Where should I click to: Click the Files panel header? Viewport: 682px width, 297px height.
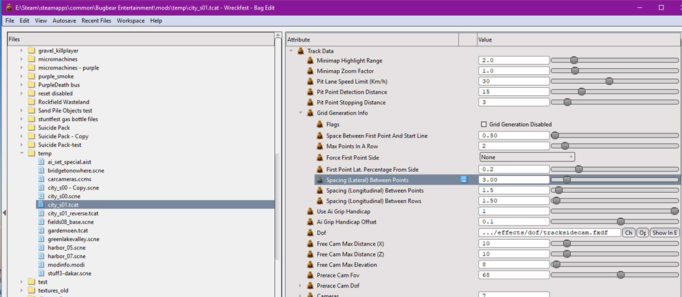tap(141, 39)
